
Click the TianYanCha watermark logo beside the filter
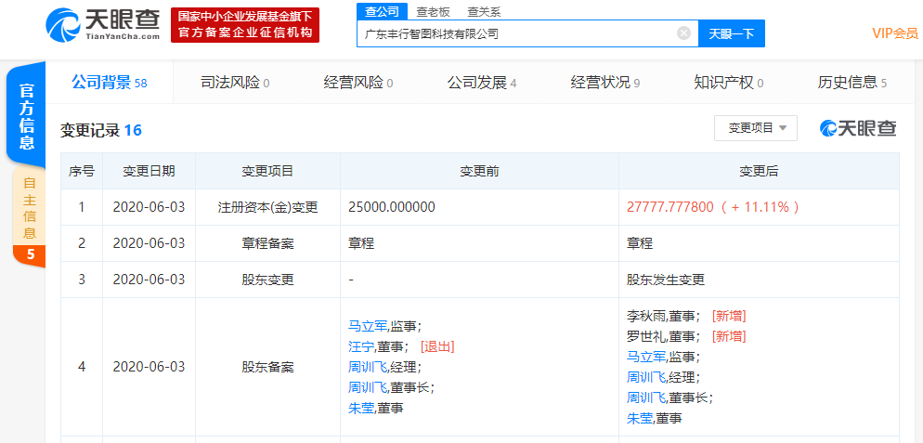click(858, 128)
